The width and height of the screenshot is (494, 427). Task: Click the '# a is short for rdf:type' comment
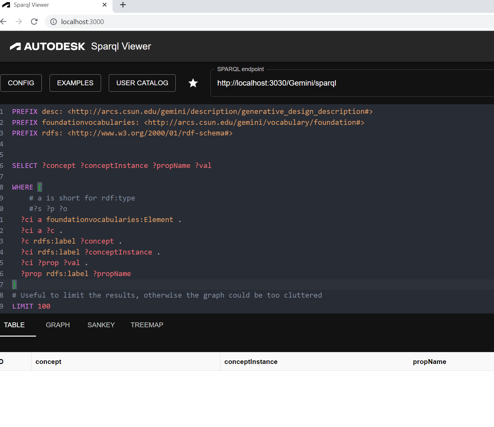click(x=82, y=198)
